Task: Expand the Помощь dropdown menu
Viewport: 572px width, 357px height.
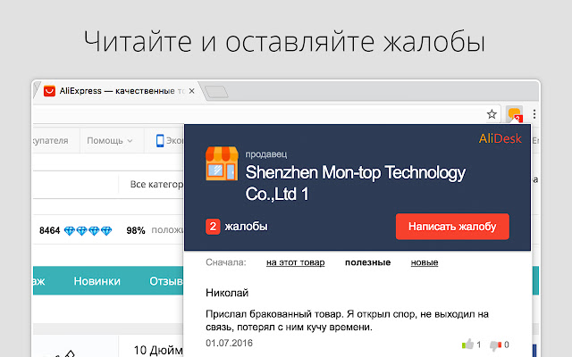Action: (109, 141)
